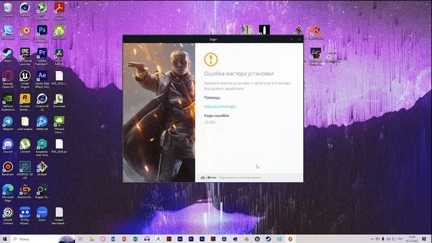Open Git Bash desktop shortcut

click(42, 169)
